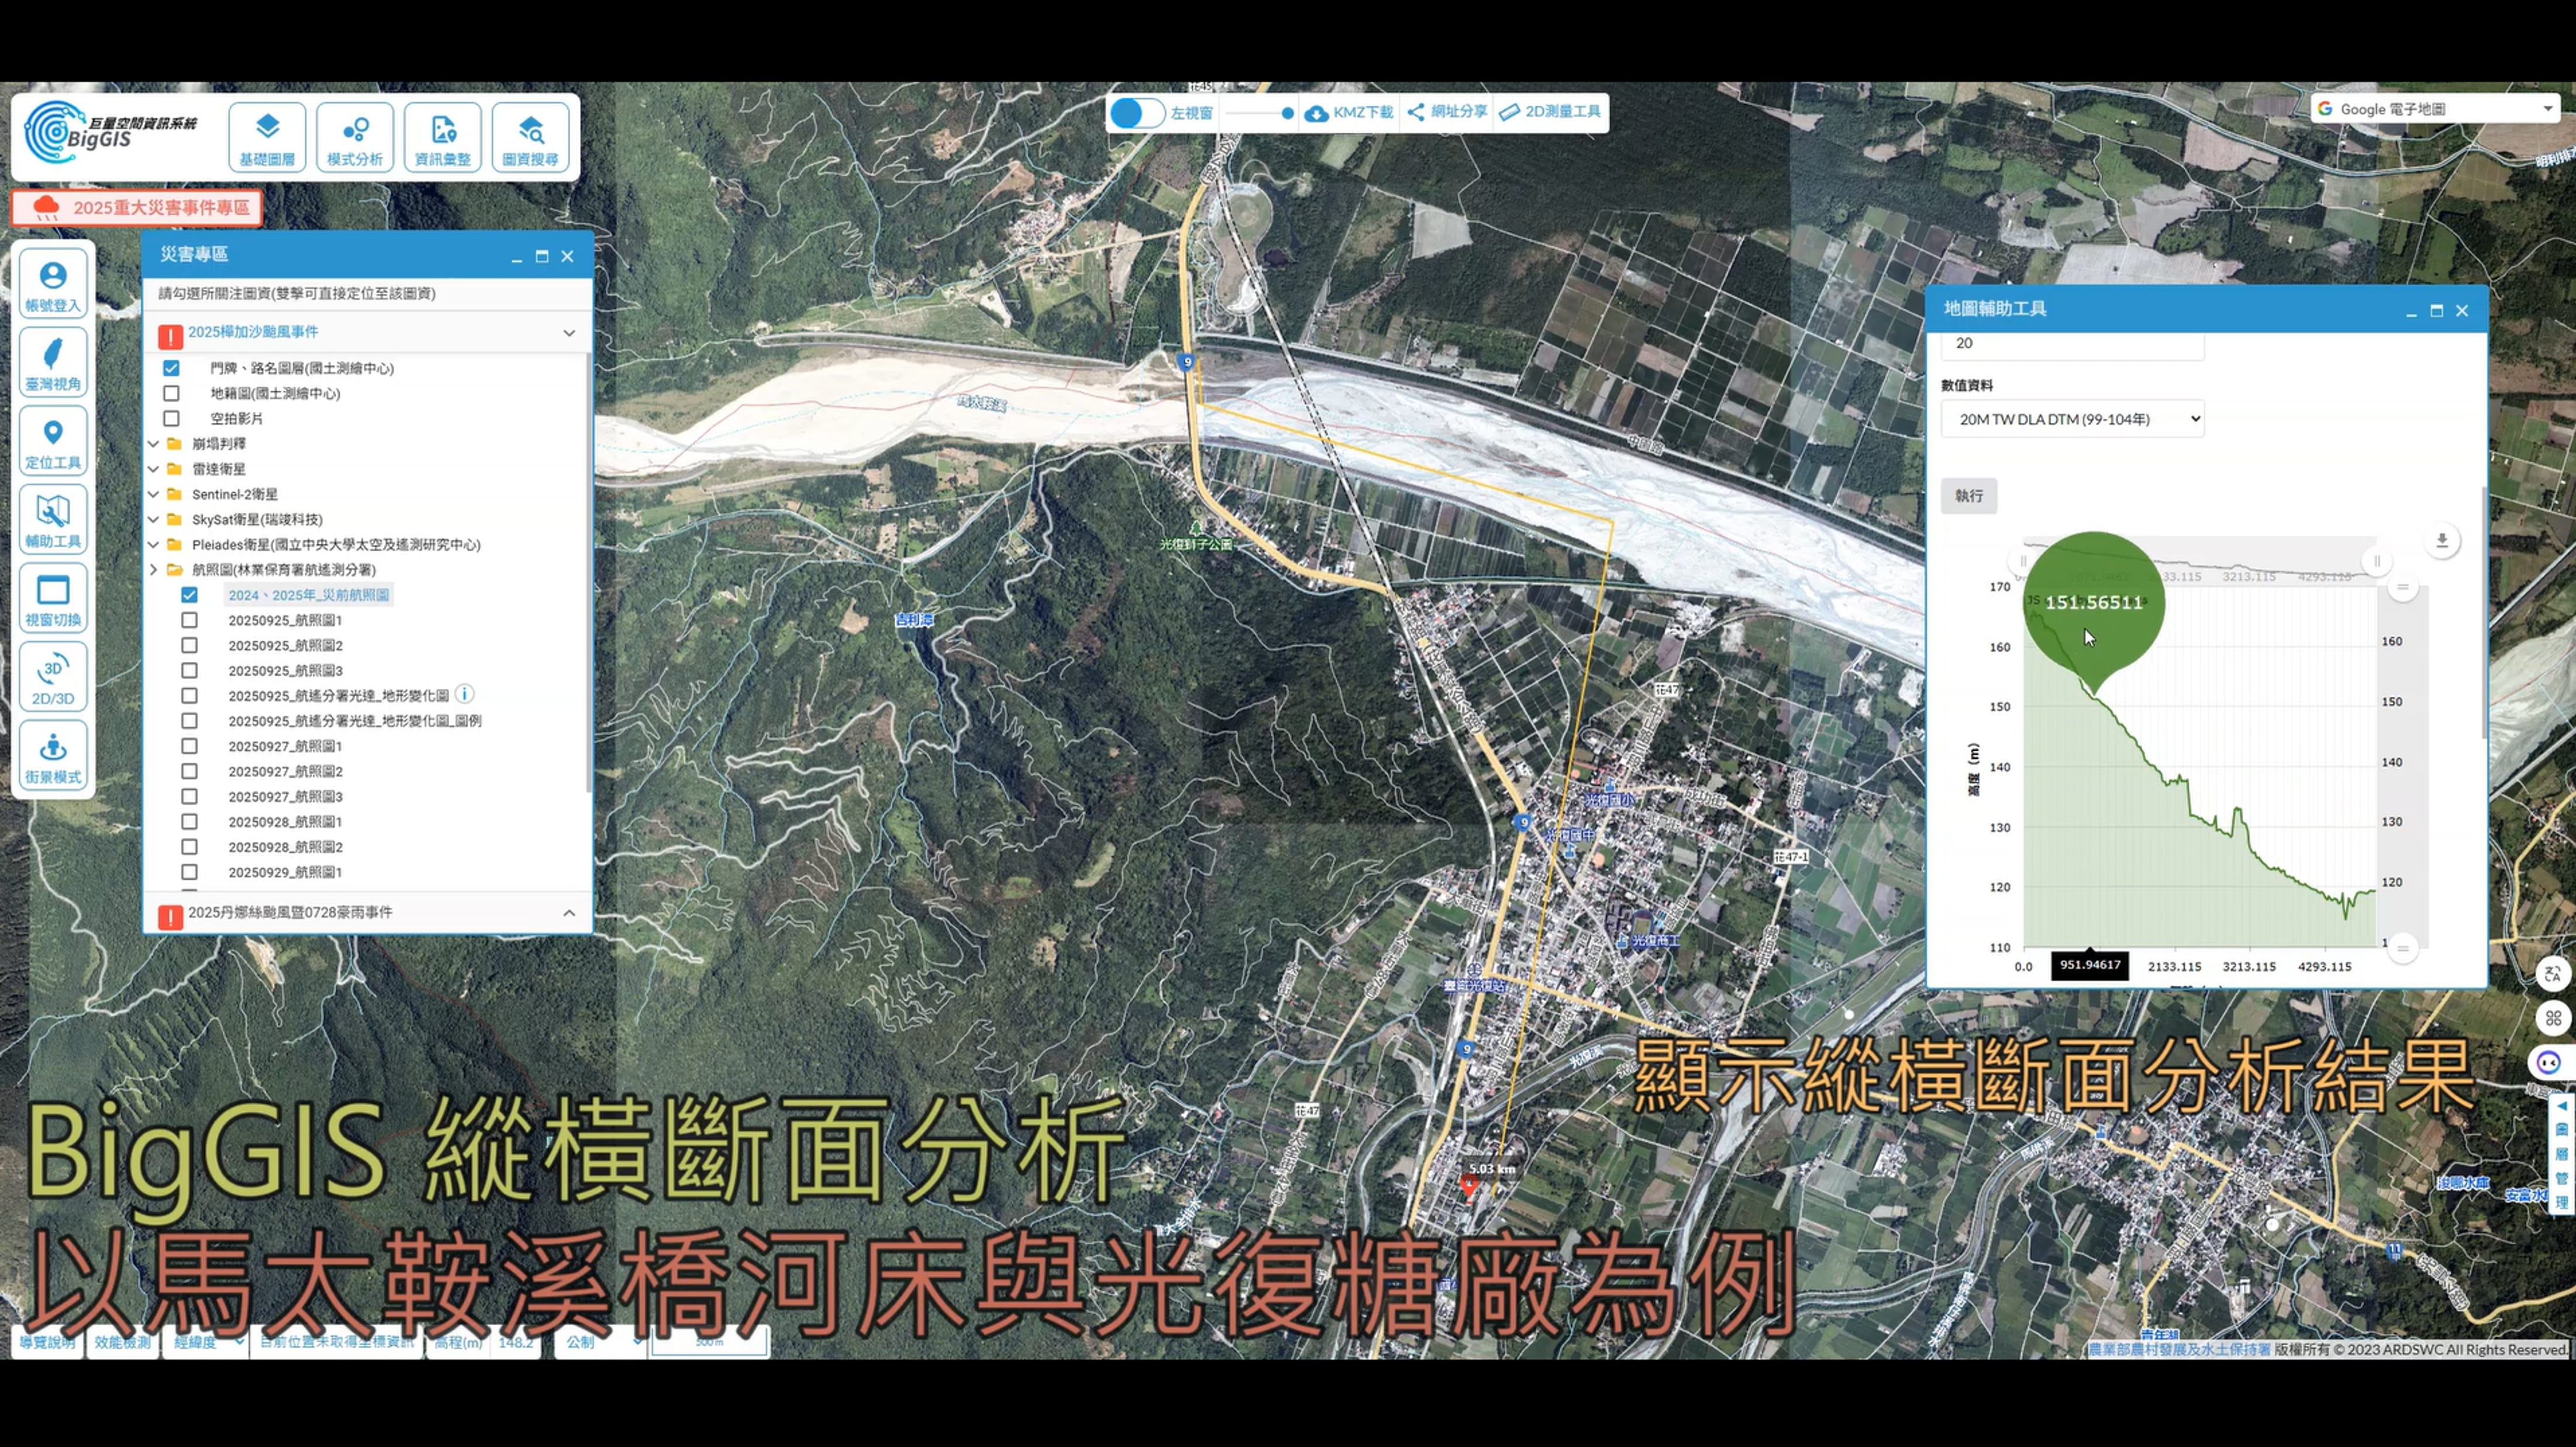Screen dimensions: 2576x1447
Task: Open the 基礎圖層 base layers tool
Action: [x=266, y=137]
